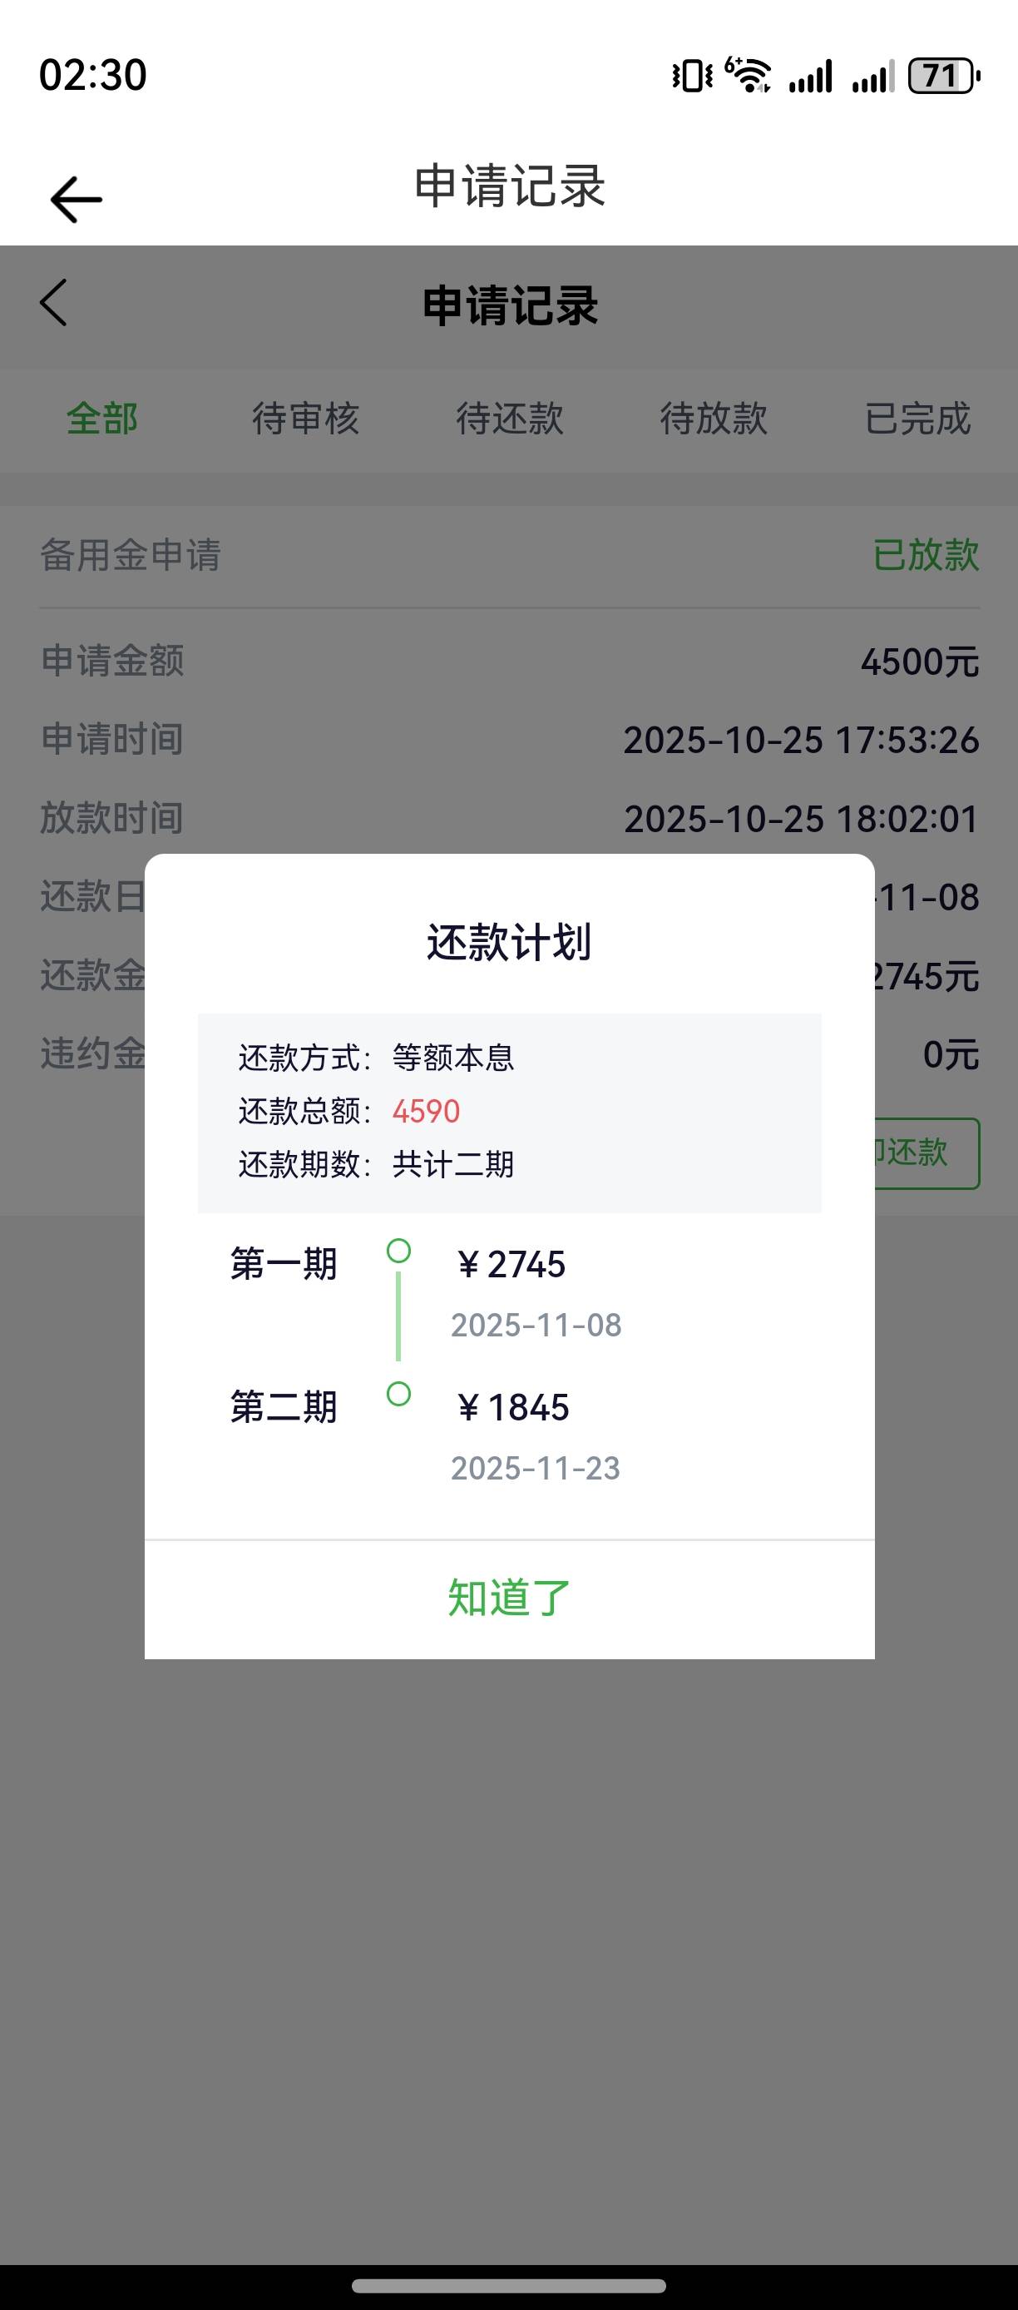Tap the second installment amount ¥1845

[x=512, y=1408]
